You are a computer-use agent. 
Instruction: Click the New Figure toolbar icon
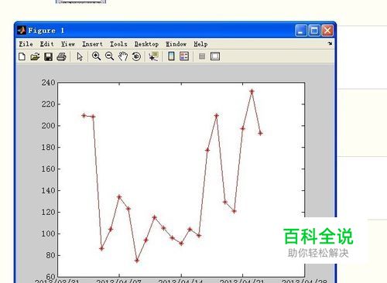click(x=22, y=56)
